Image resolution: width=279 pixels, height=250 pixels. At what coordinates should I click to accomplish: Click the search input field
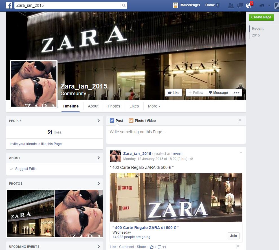[x=67, y=5]
